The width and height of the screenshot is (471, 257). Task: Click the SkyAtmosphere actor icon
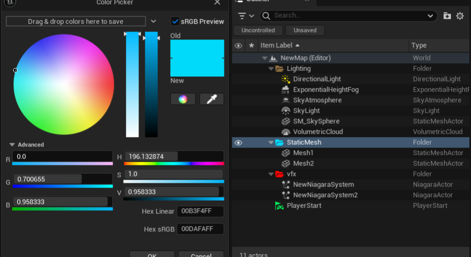click(286, 100)
